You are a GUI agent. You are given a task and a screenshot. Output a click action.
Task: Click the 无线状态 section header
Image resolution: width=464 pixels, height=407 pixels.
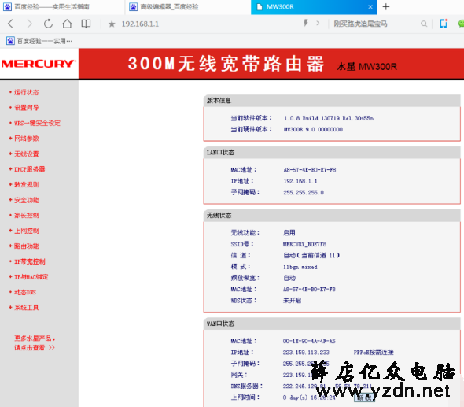pos(219,216)
